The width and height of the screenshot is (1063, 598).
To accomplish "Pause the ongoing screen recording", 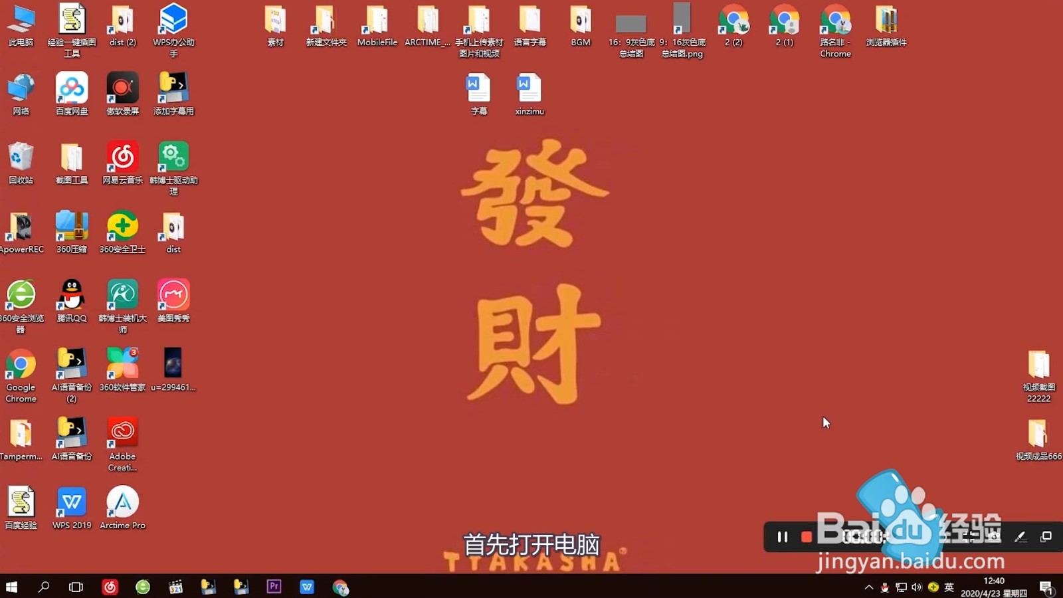I will [782, 537].
